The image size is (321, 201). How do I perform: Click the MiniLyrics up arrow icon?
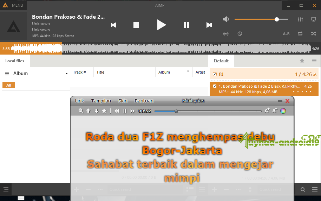coord(89,111)
